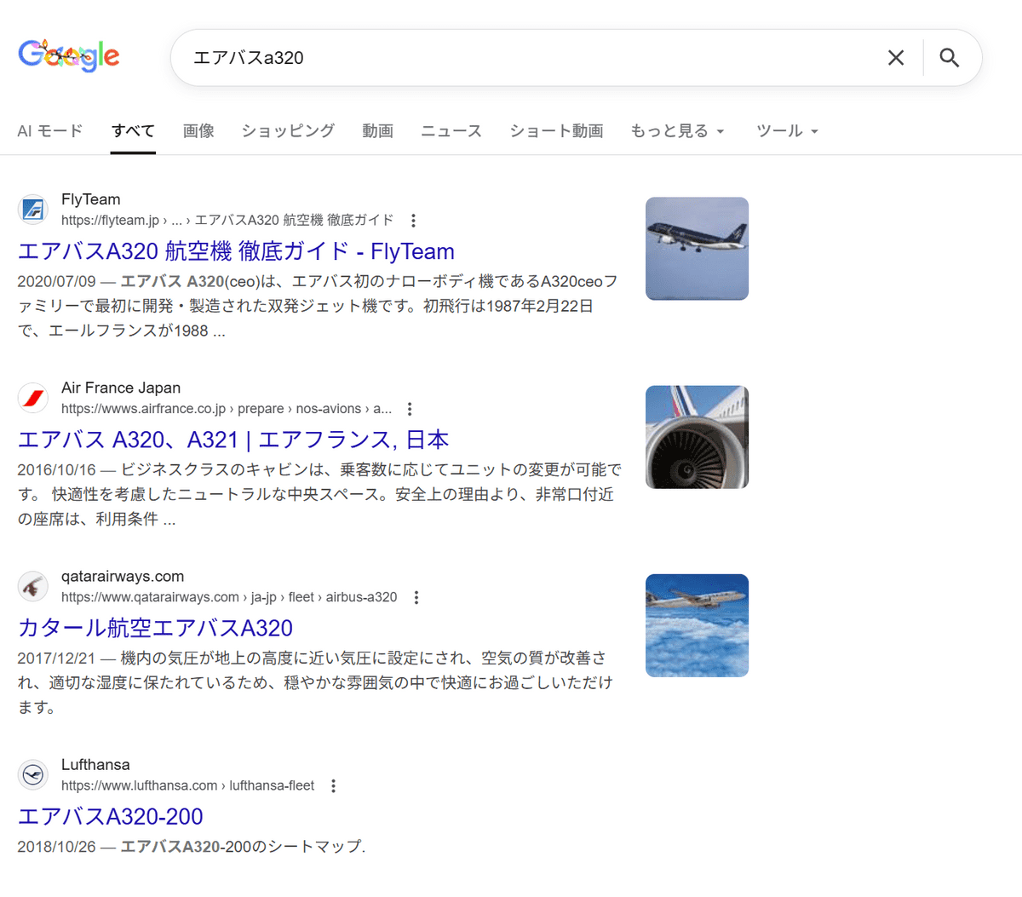This screenshot has height=897, width=1022.
Task: Open more options for FlyTeam result
Action: (413, 221)
